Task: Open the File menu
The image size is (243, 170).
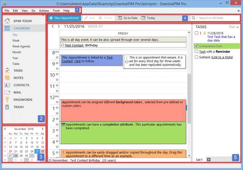Action: click(7, 11)
